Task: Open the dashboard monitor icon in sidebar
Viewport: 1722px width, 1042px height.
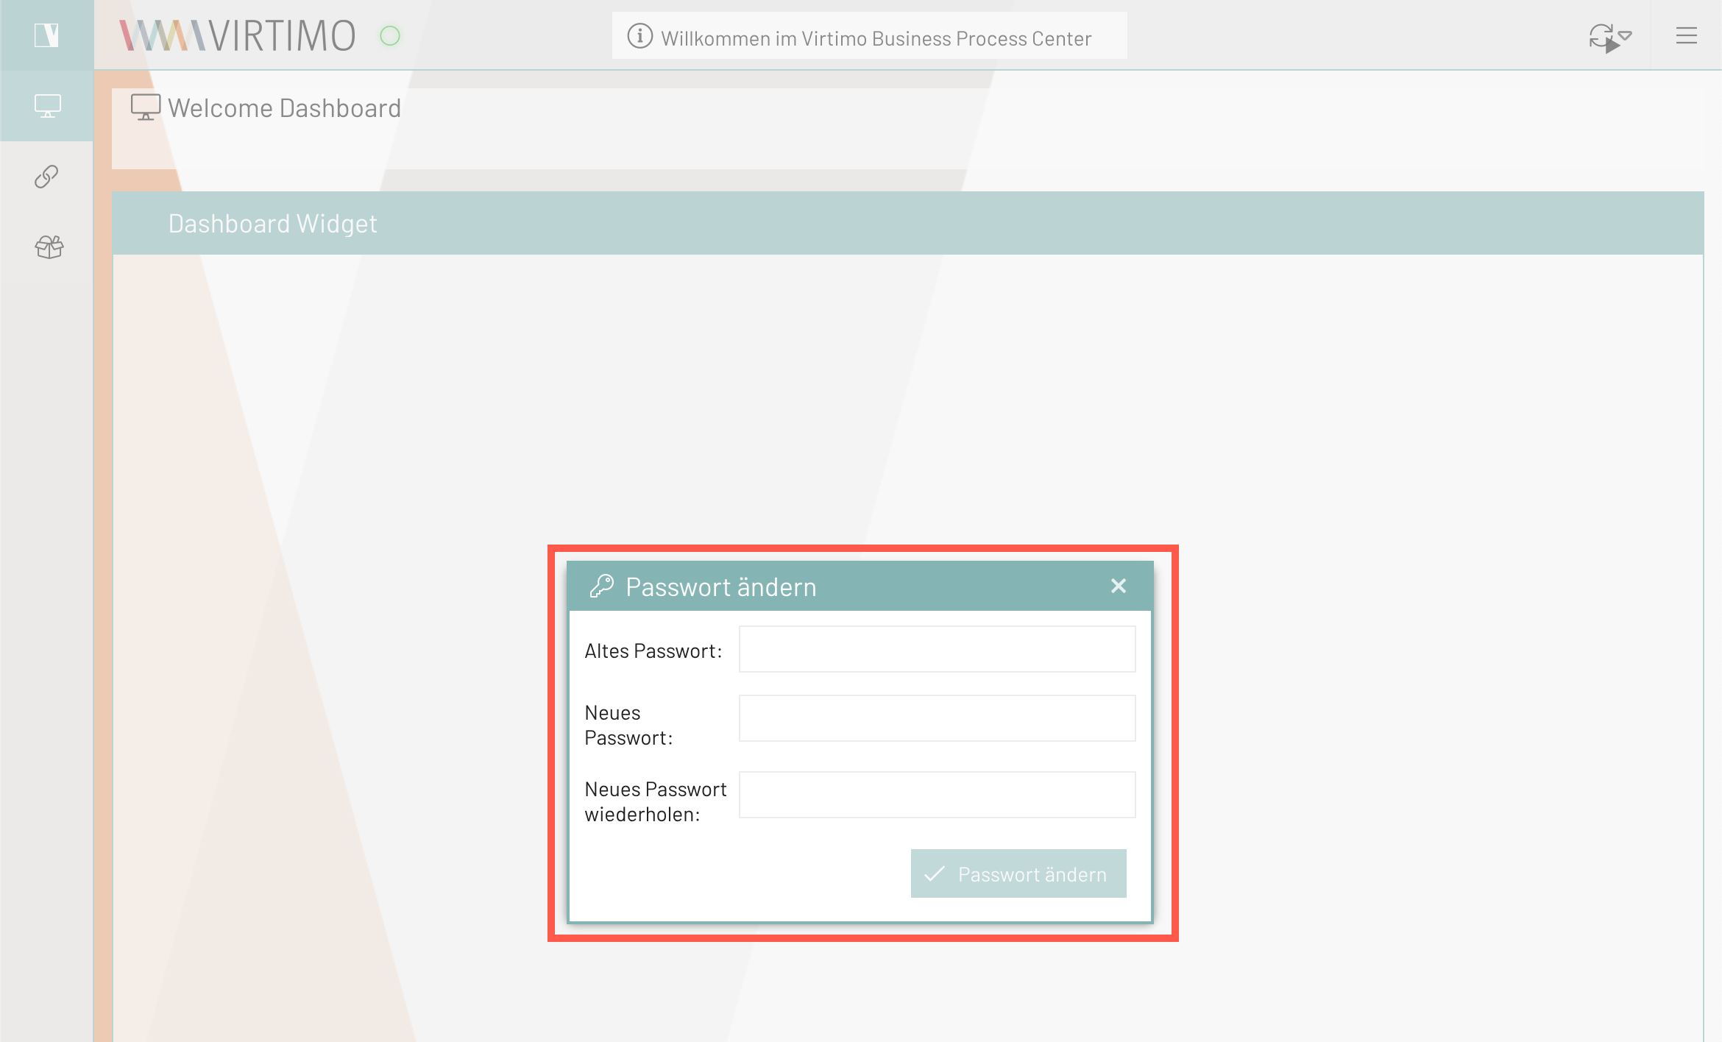Action: (x=47, y=106)
